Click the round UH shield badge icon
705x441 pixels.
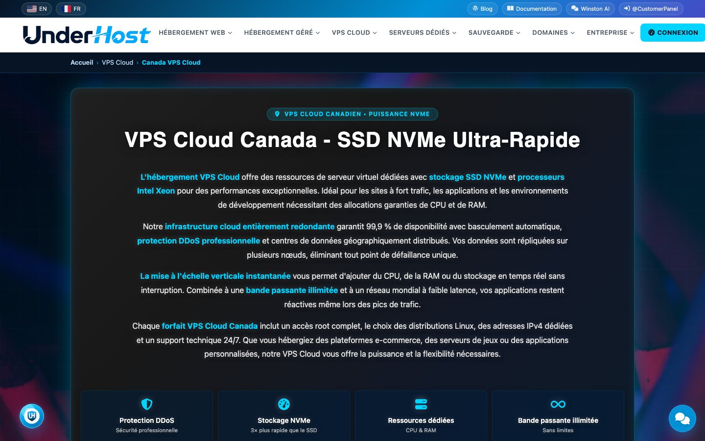[x=32, y=416]
